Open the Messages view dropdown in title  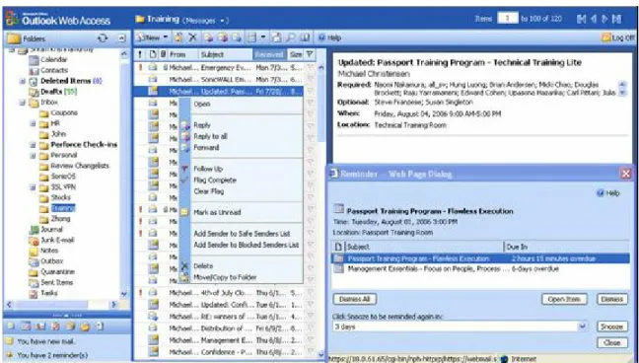(223, 21)
